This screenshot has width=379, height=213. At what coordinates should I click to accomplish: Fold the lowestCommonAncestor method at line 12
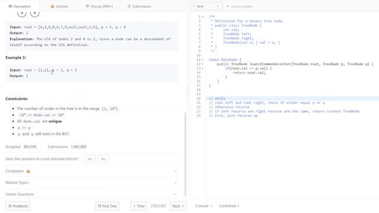203,64
